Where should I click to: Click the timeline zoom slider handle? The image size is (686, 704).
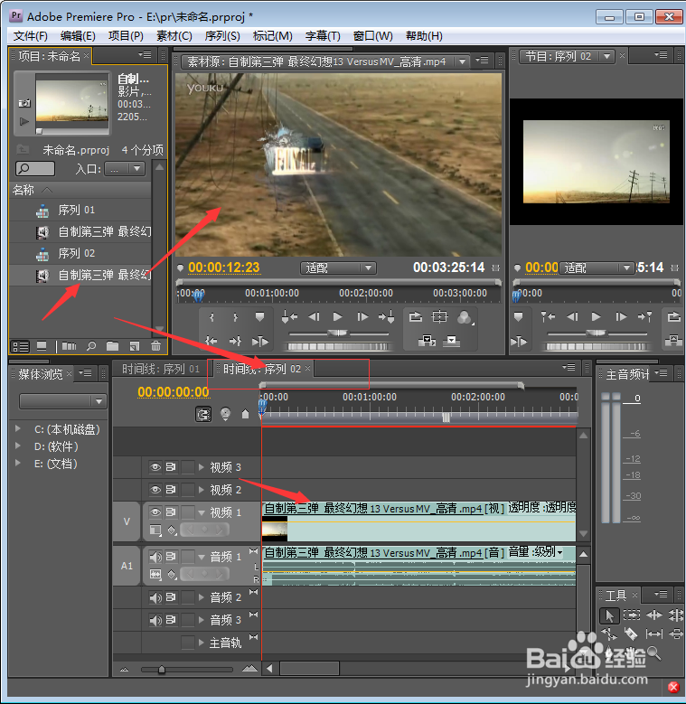click(162, 670)
